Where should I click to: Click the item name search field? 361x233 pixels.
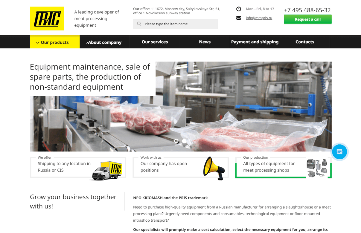tap(175, 24)
